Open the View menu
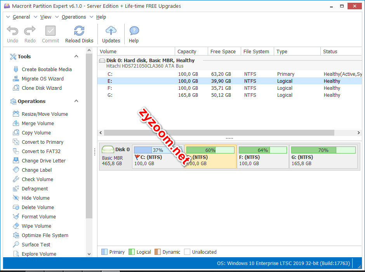The height and width of the screenshot is (272, 365). (46, 17)
